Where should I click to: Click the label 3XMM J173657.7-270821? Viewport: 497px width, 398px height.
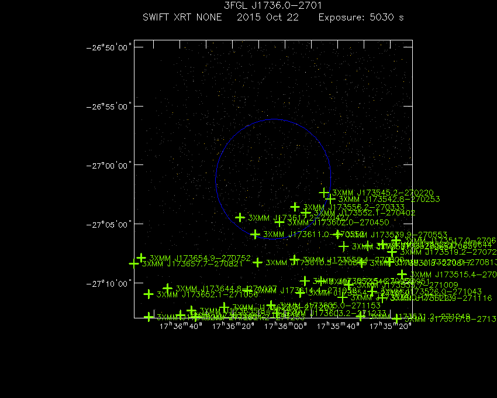click(192, 264)
